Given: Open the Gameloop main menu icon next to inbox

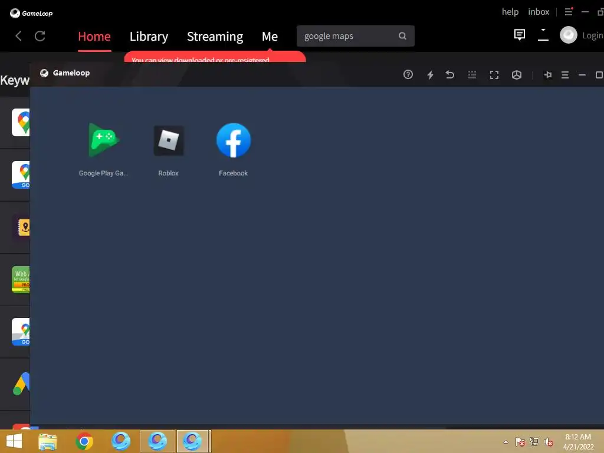Looking at the screenshot, I should coord(569,12).
